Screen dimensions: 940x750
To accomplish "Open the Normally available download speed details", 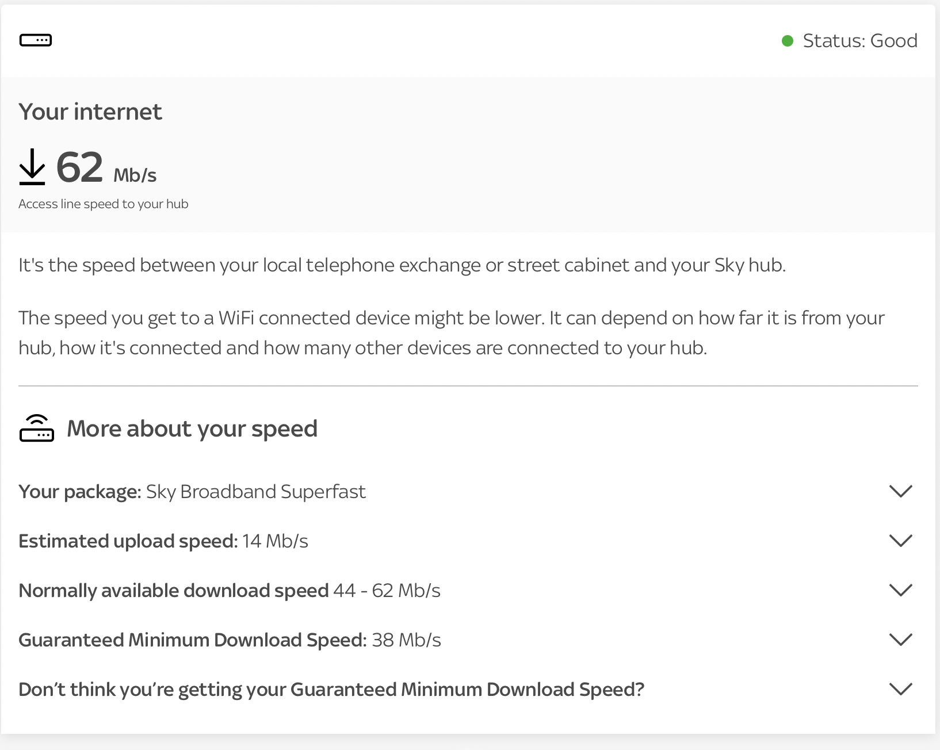I will tap(901, 590).
